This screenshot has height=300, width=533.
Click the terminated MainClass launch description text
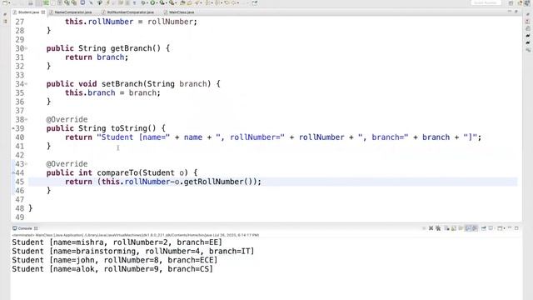(x=135, y=235)
